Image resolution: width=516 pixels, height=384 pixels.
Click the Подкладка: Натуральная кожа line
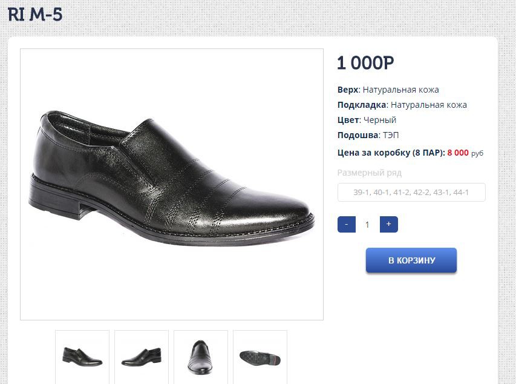point(402,105)
